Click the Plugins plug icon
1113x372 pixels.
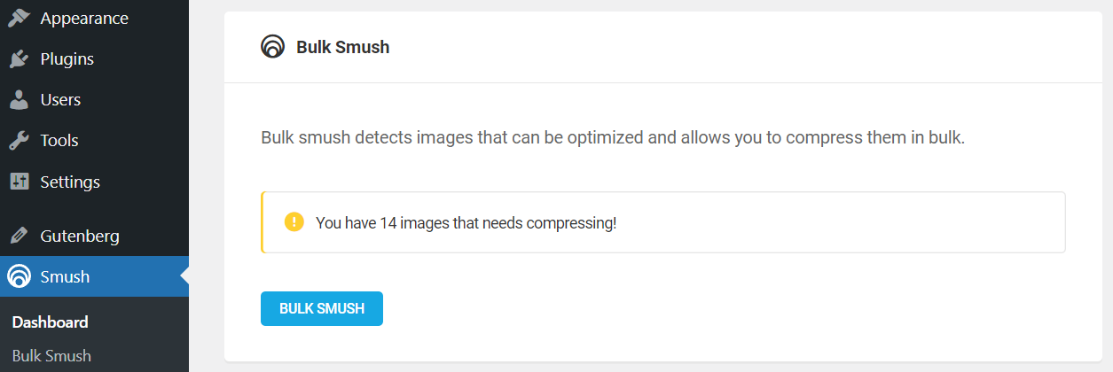[x=19, y=59]
